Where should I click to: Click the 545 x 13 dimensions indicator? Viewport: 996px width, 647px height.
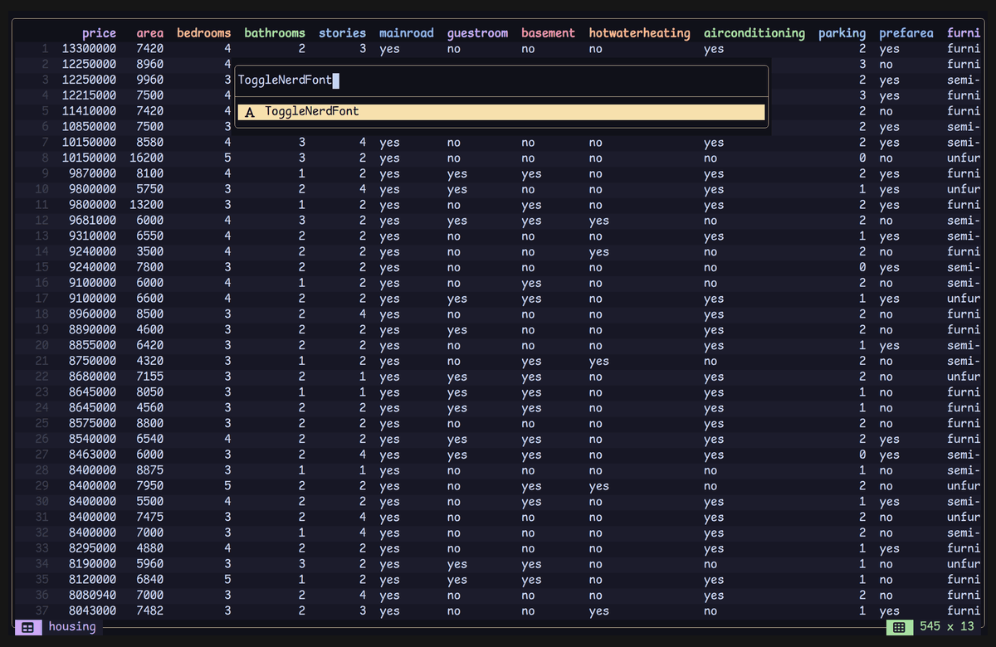946,627
